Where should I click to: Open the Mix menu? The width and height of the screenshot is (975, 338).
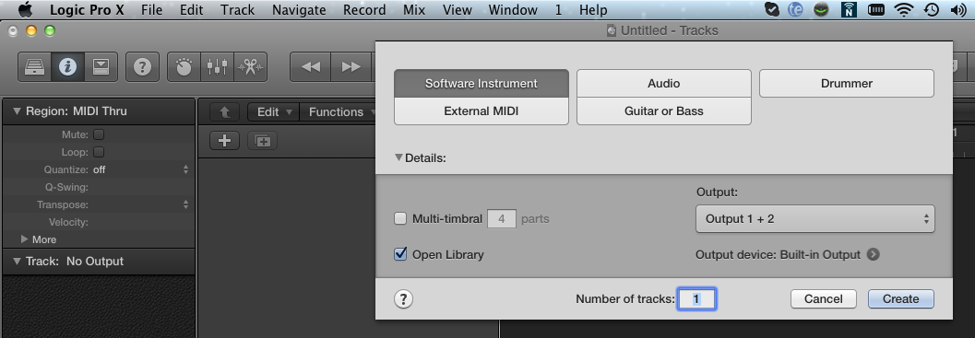414,10
